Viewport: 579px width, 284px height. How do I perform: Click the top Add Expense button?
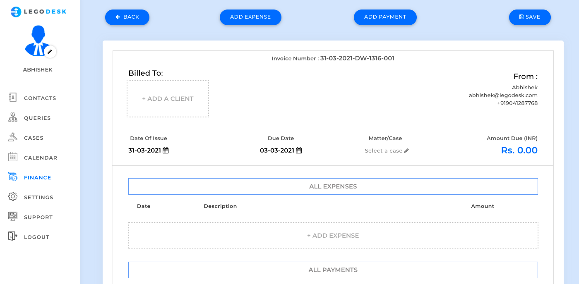pyautogui.click(x=250, y=17)
